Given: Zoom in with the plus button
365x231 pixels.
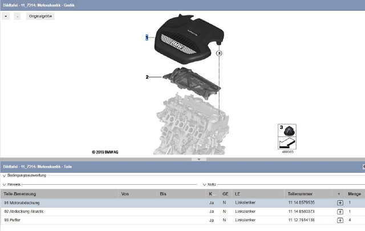Looking at the screenshot, I should point(6,17).
